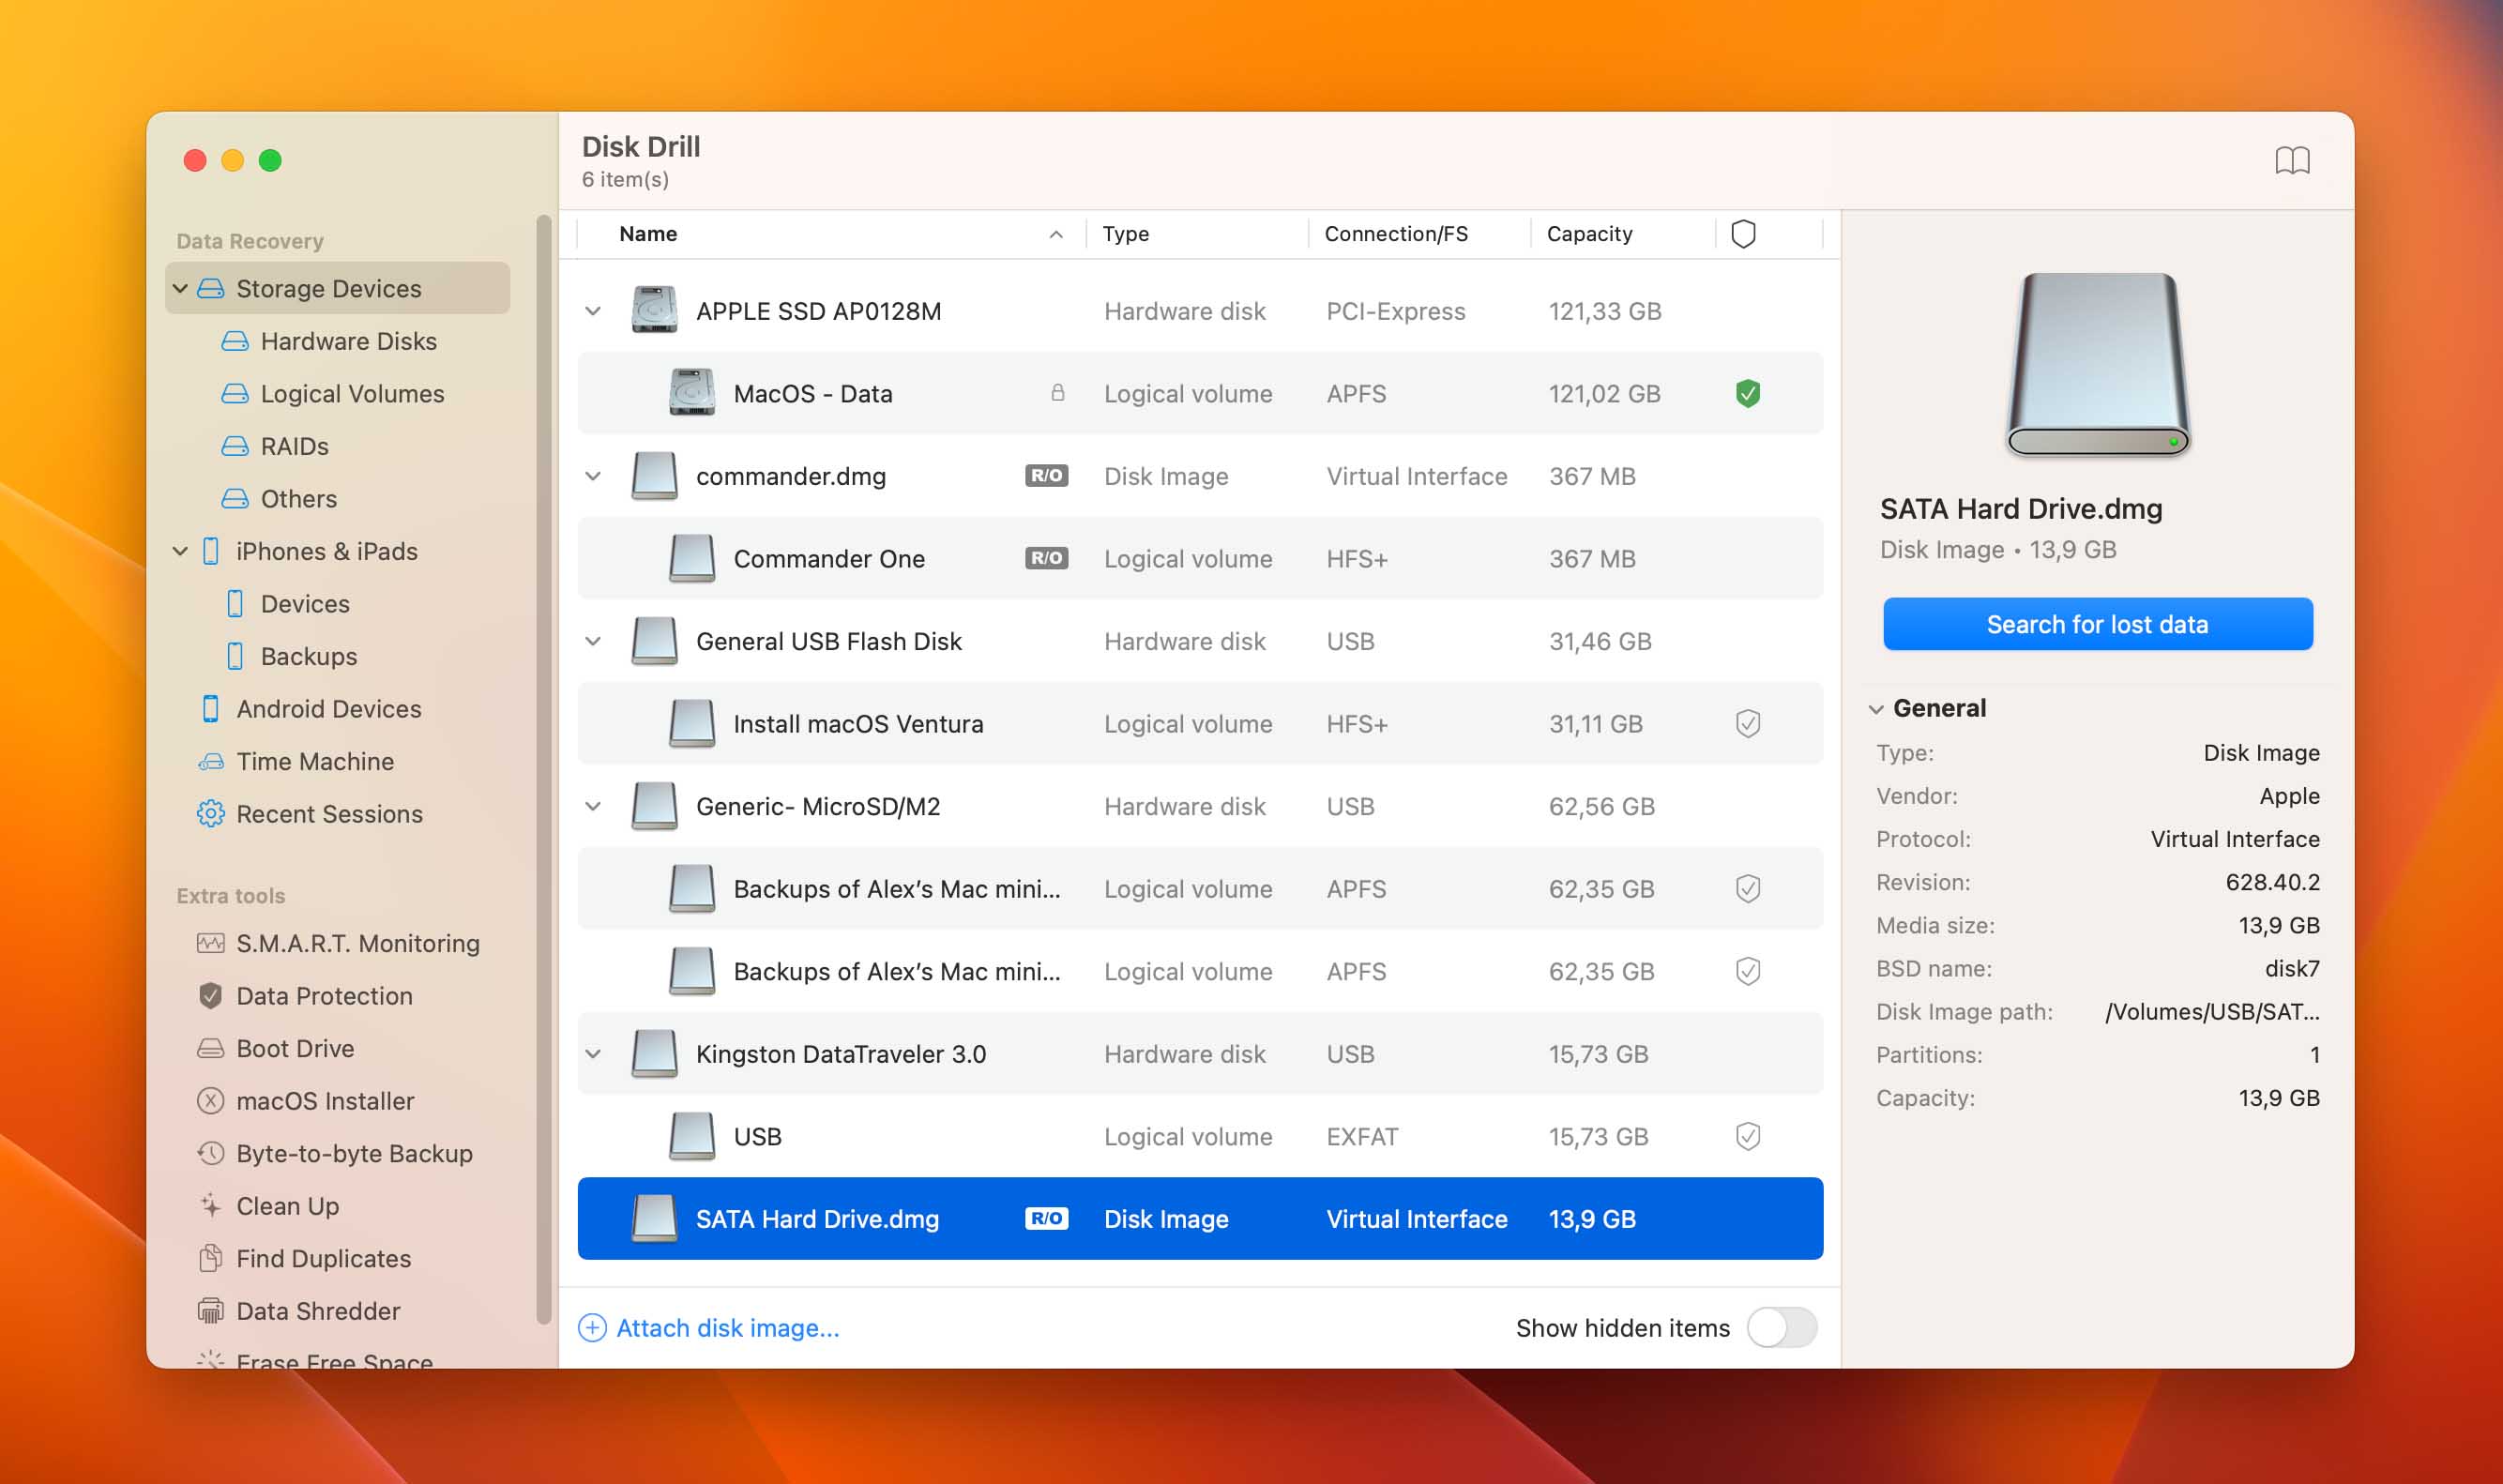Open Data Protection tool
The height and width of the screenshot is (1484, 2503).
pyautogui.click(x=304, y=996)
